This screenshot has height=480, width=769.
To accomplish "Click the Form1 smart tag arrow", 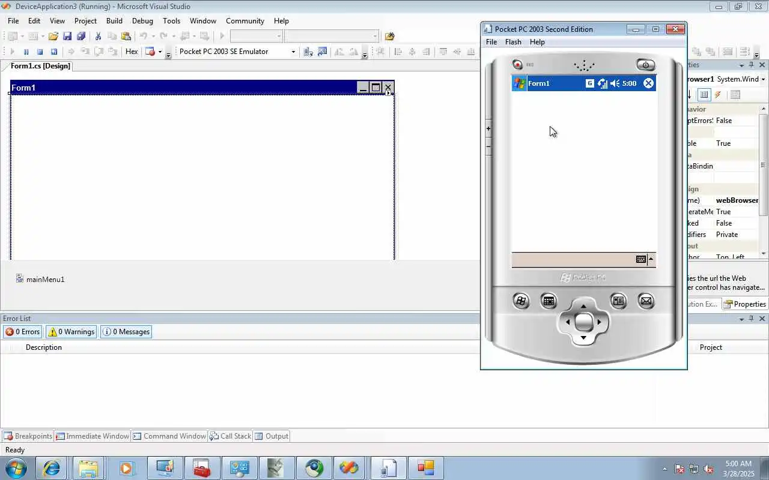I will [x=388, y=93].
